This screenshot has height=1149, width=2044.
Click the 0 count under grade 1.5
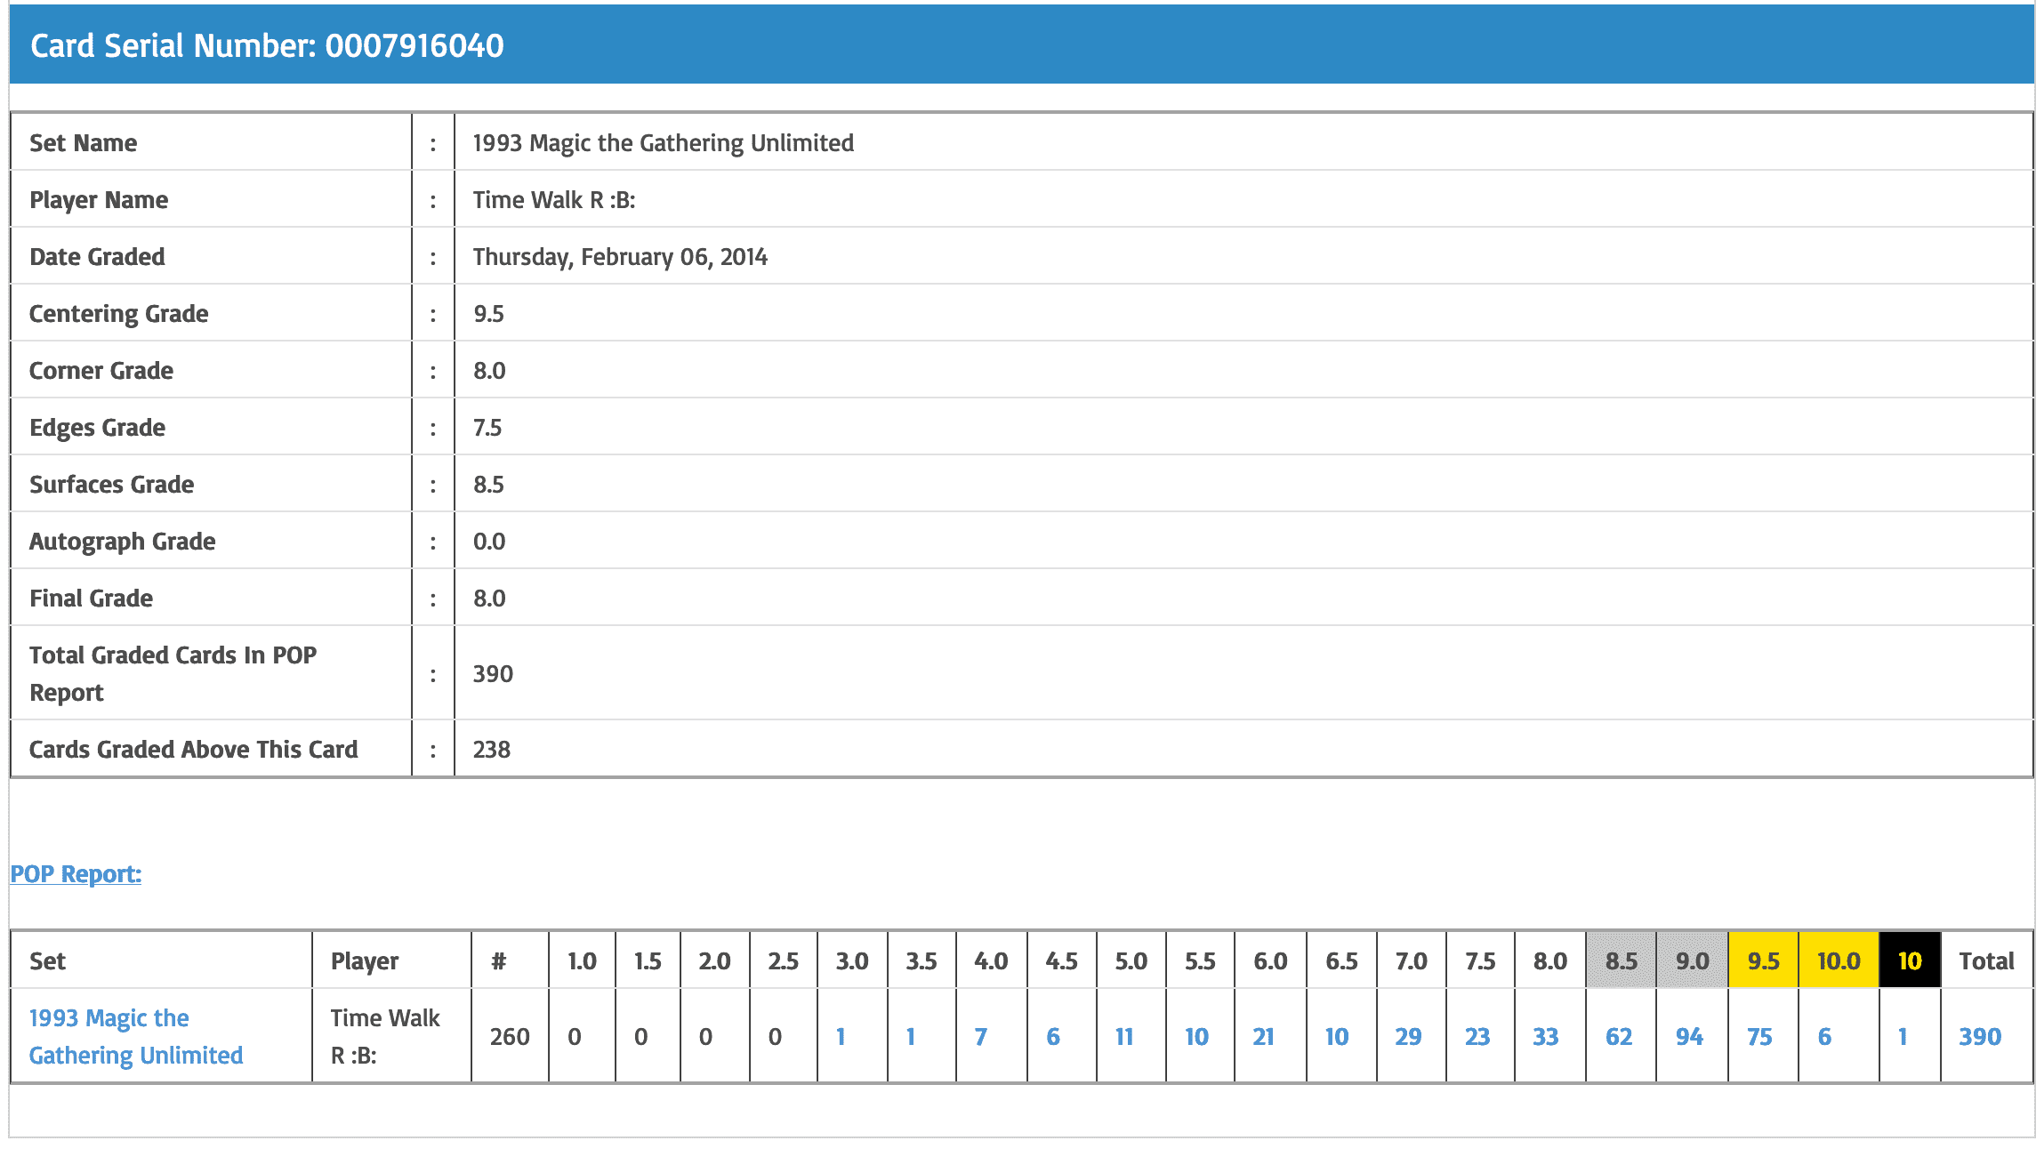click(x=640, y=1037)
